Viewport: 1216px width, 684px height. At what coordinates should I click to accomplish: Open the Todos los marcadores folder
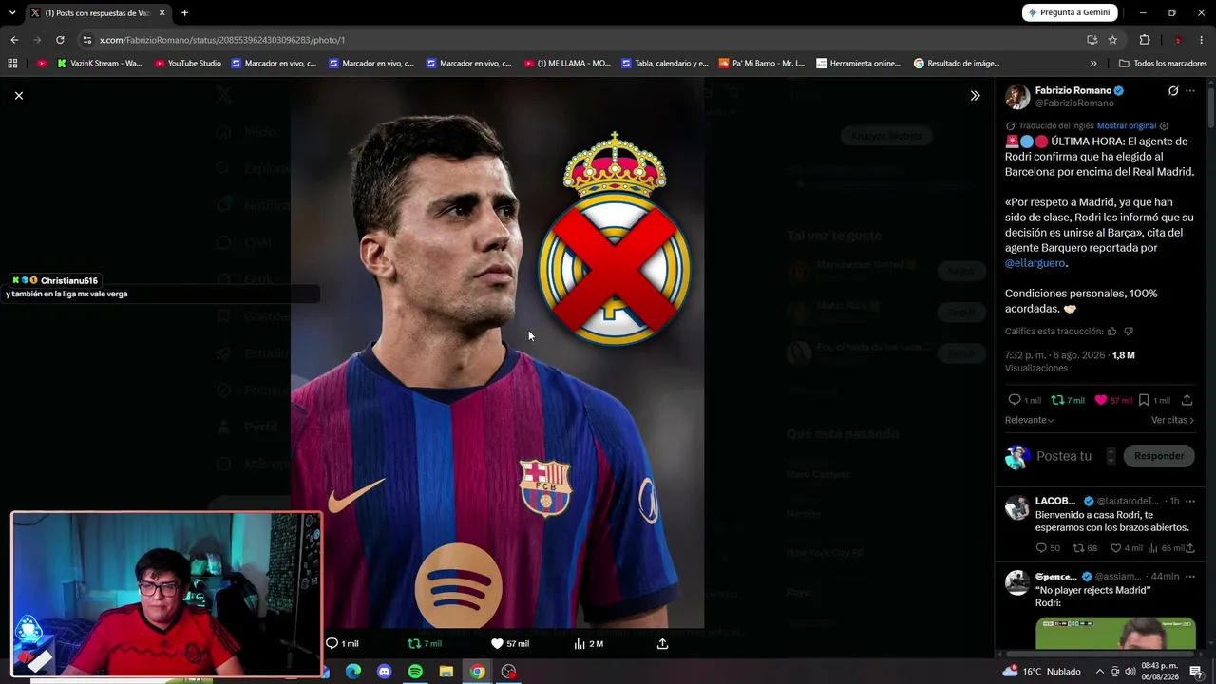coord(1163,64)
